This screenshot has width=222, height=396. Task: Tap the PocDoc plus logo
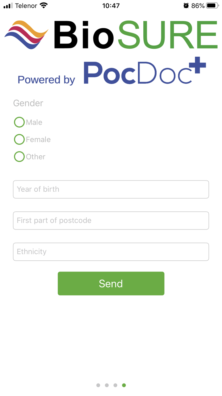pyautogui.click(x=143, y=72)
